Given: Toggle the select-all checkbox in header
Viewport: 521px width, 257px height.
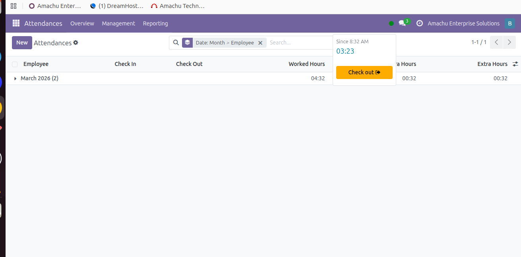Looking at the screenshot, I should click(15, 64).
